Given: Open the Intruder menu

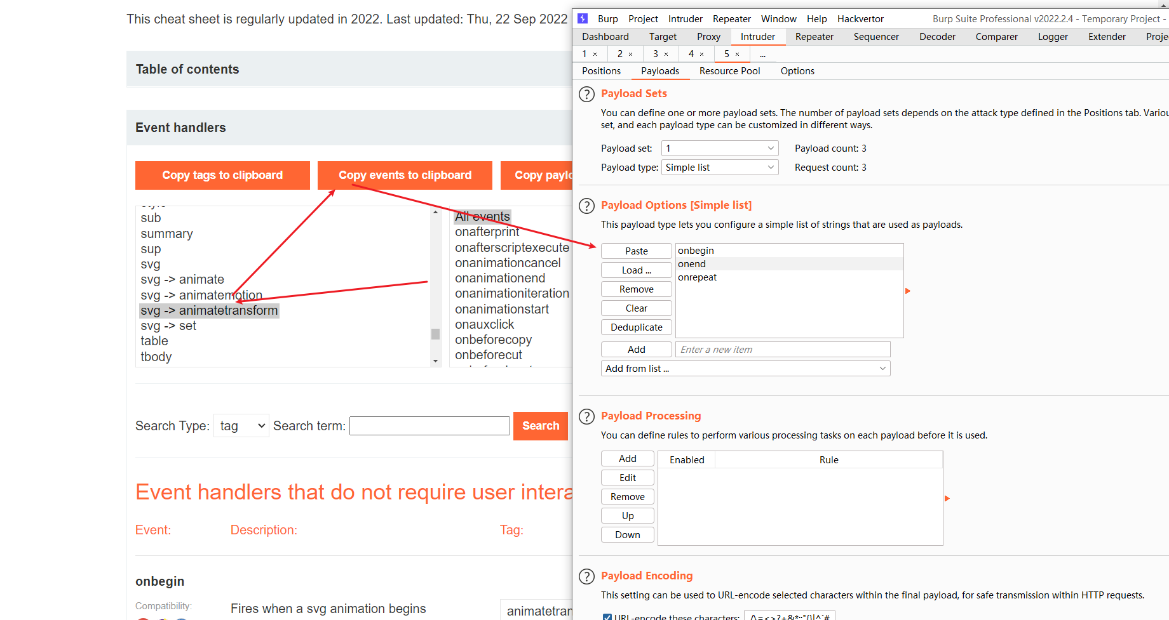Looking at the screenshot, I should coord(685,19).
